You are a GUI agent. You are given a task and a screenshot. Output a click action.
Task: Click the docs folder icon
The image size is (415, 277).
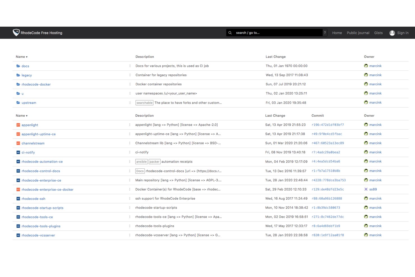tap(18, 66)
